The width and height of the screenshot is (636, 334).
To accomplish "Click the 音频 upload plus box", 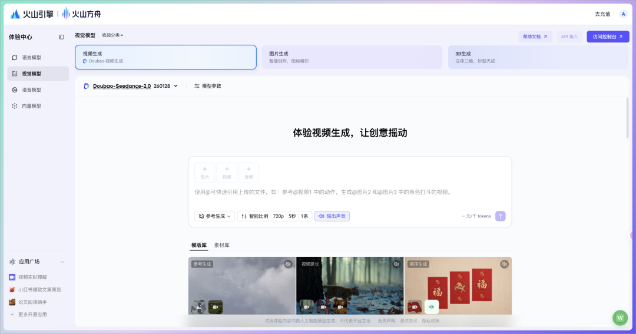I will coord(249,173).
